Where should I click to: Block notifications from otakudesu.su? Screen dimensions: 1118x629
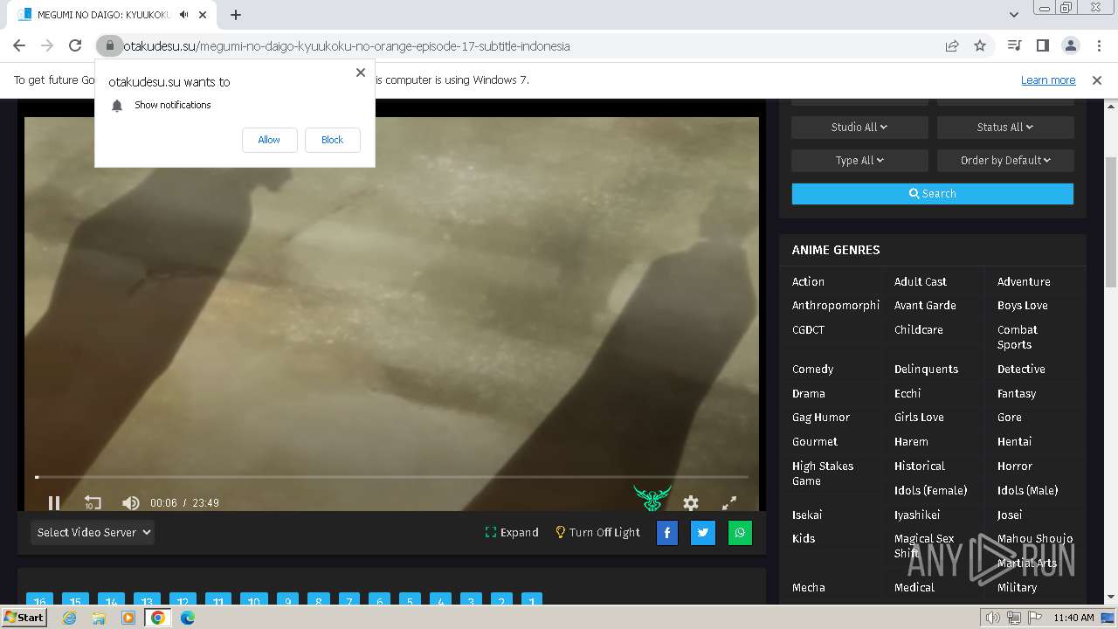coord(332,140)
